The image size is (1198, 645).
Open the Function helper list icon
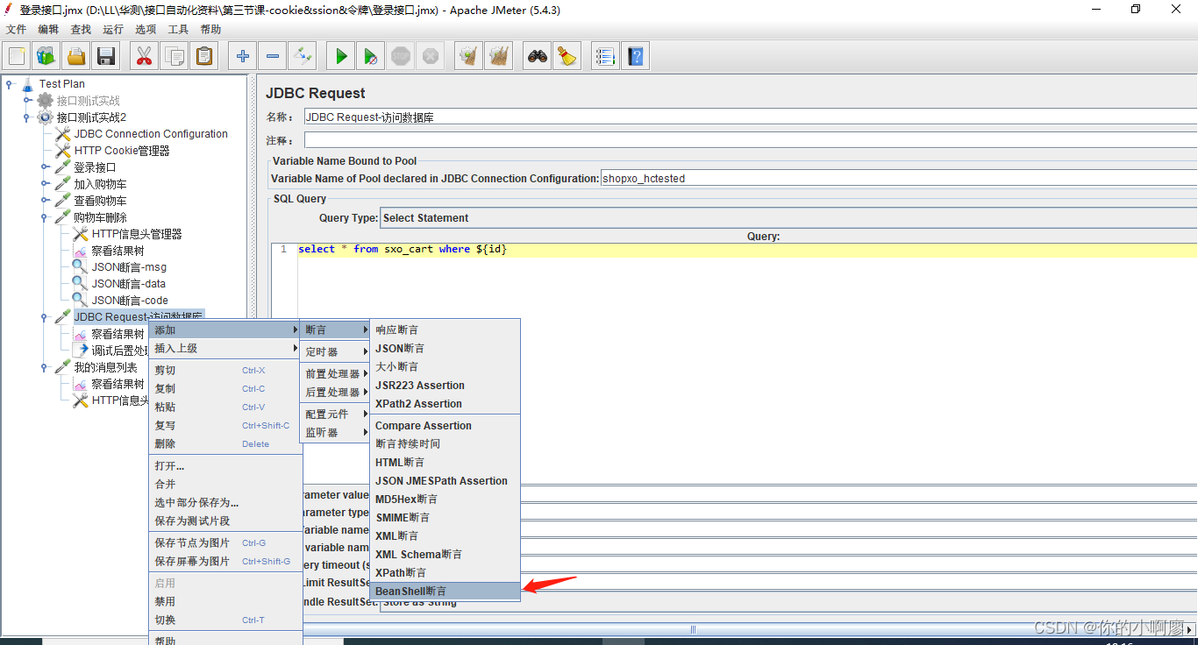pos(605,56)
